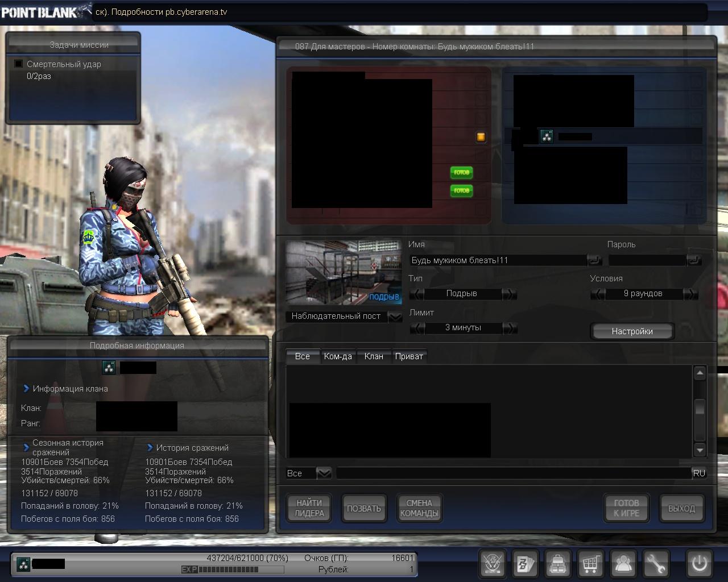Open the PB mission cards icon
The width and height of the screenshot is (728, 582).
coord(525,564)
